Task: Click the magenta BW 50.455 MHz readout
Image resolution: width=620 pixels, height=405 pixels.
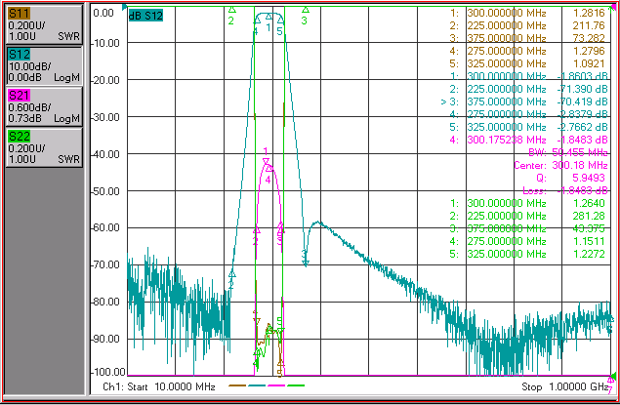Action: 568,152
